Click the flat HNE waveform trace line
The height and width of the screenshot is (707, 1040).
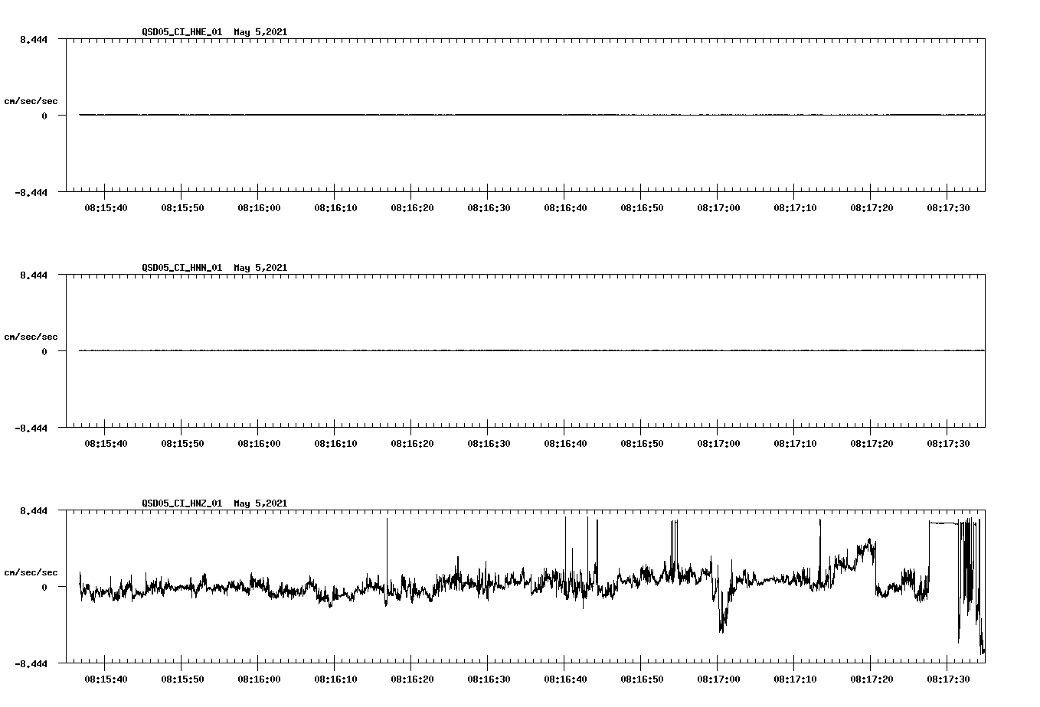click(459, 115)
